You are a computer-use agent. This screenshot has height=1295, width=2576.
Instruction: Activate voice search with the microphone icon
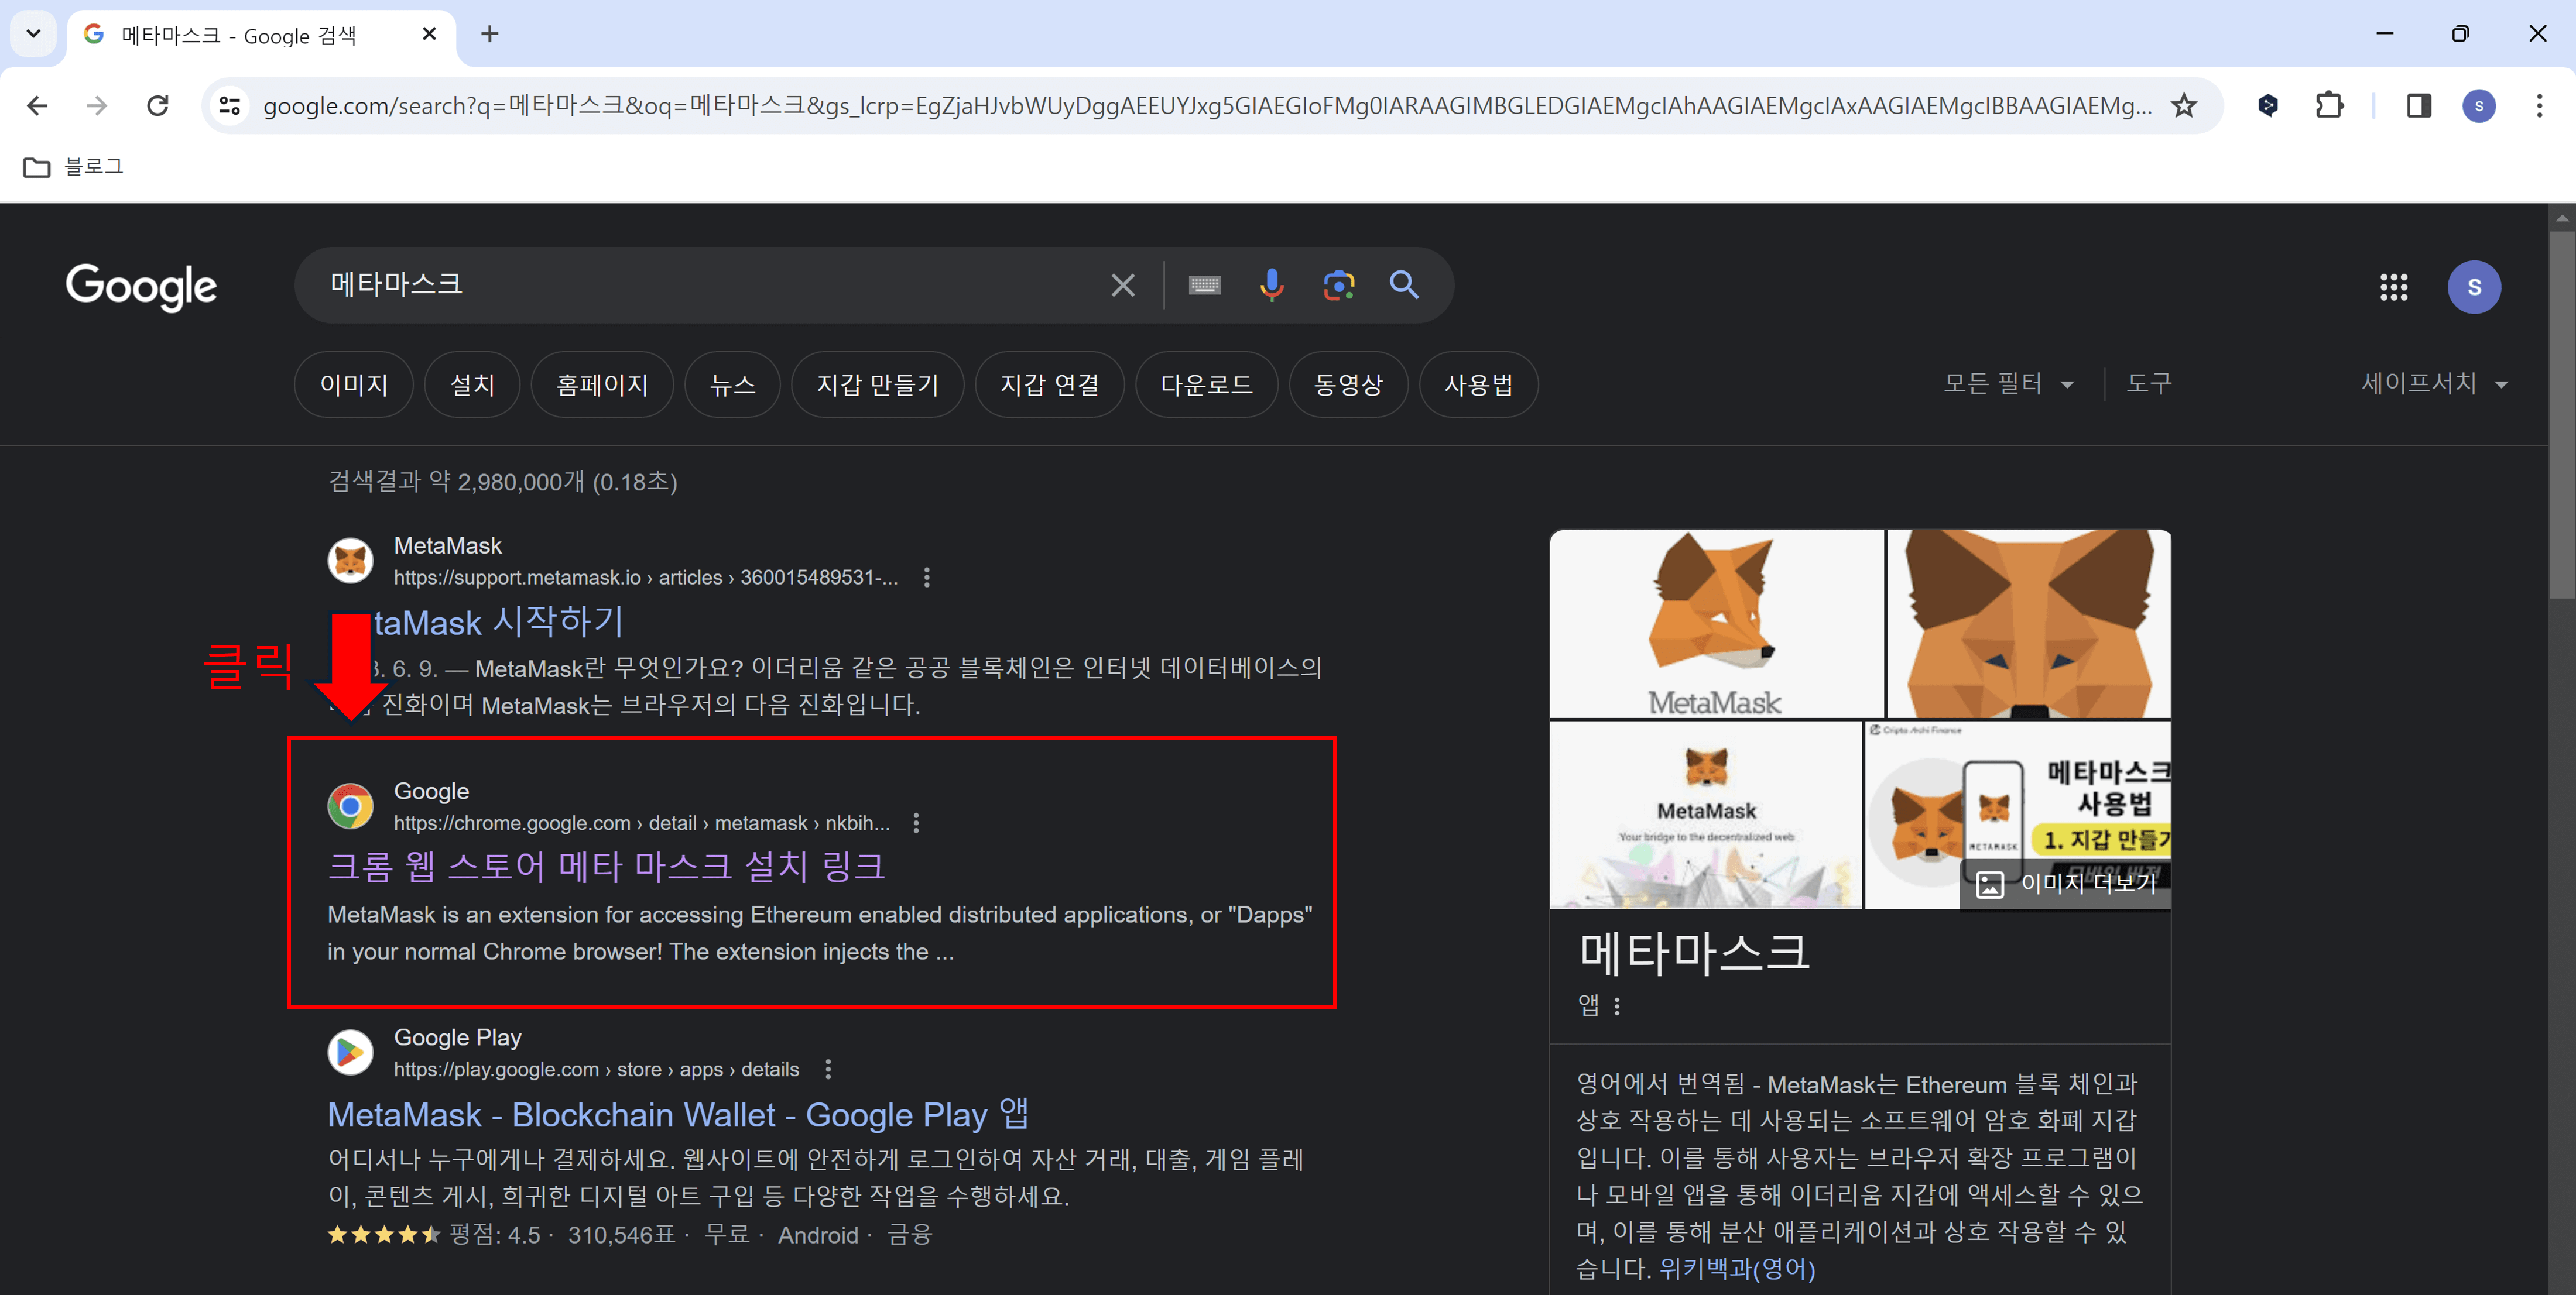[1271, 285]
